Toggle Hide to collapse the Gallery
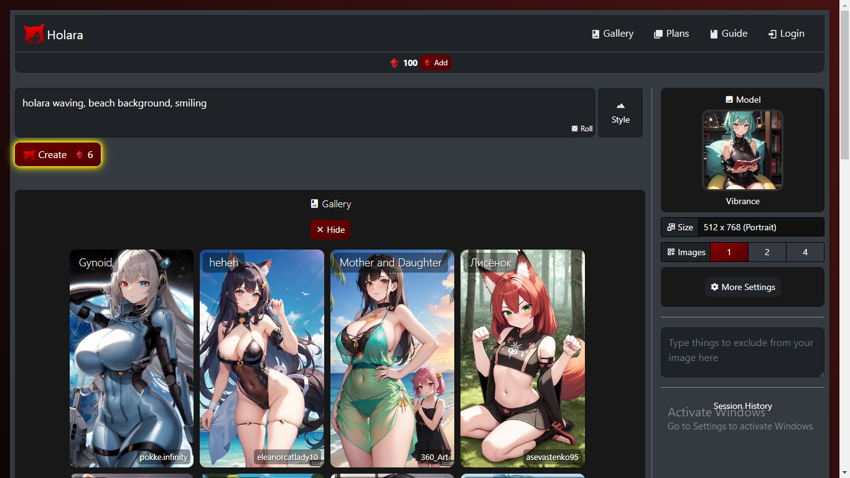The width and height of the screenshot is (850, 478). coord(330,230)
